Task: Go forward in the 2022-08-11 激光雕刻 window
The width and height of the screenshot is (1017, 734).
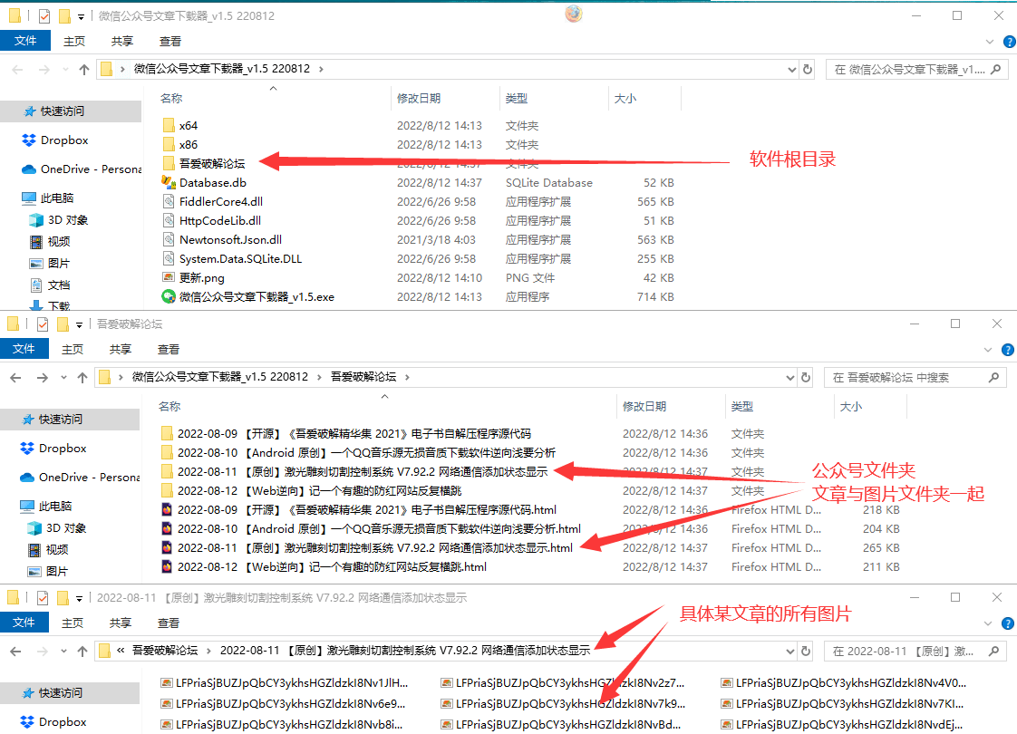Action: coord(43,651)
